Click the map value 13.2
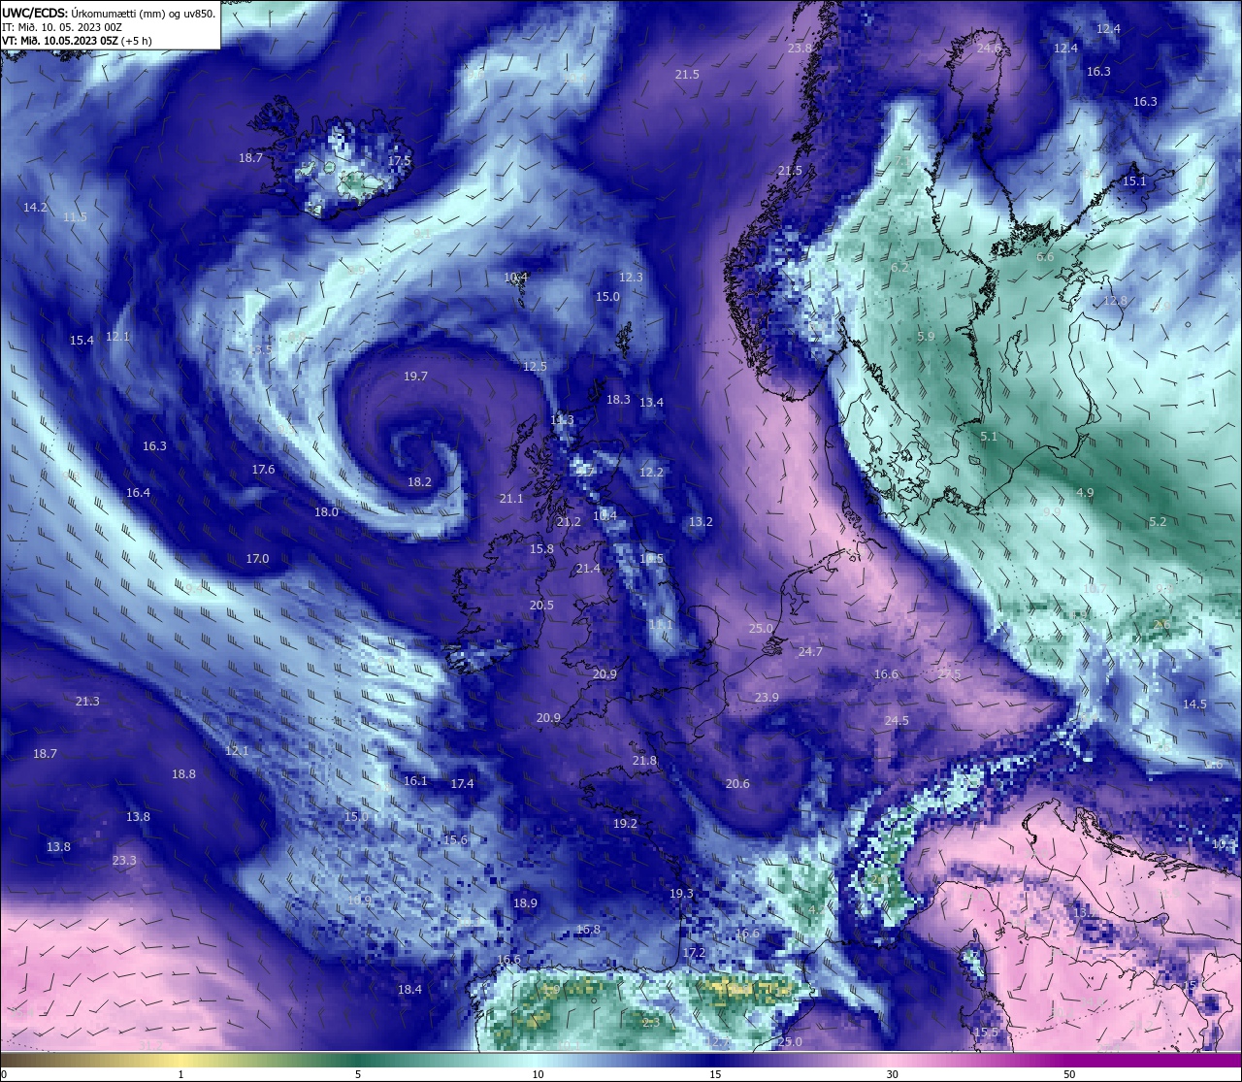 [x=701, y=522]
